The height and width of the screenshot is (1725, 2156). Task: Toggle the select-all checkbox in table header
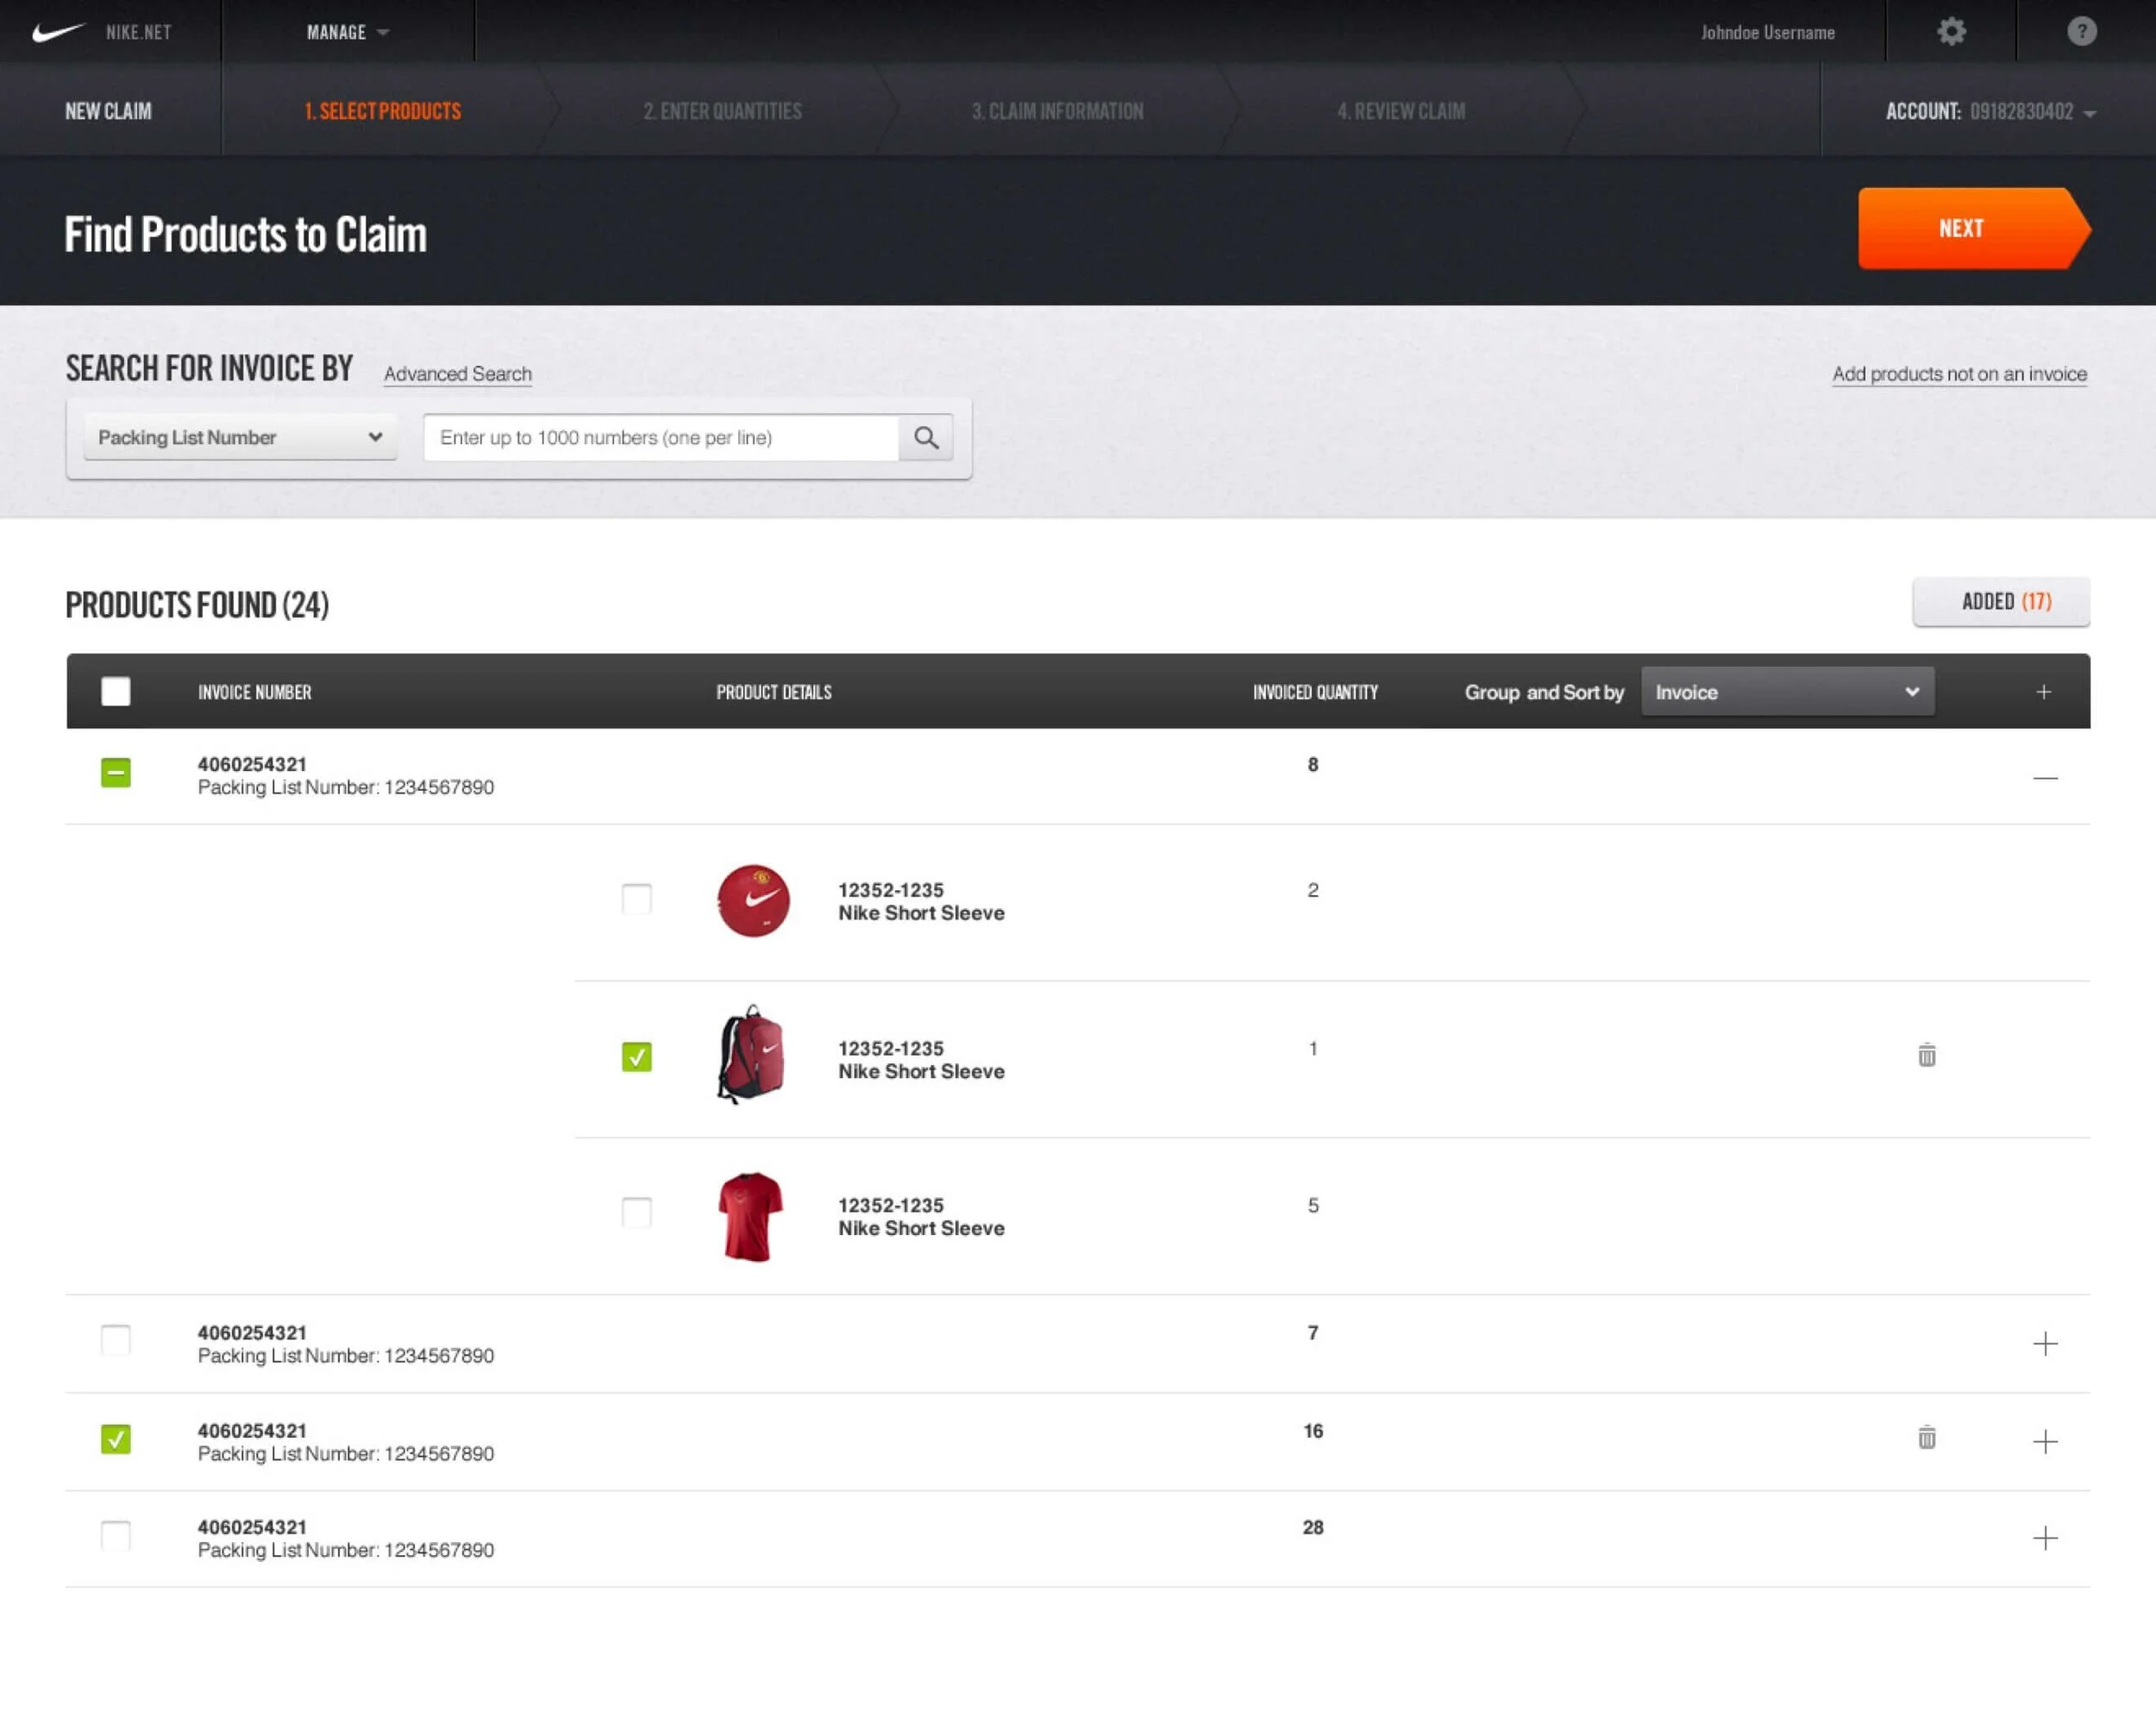(116, 692)
